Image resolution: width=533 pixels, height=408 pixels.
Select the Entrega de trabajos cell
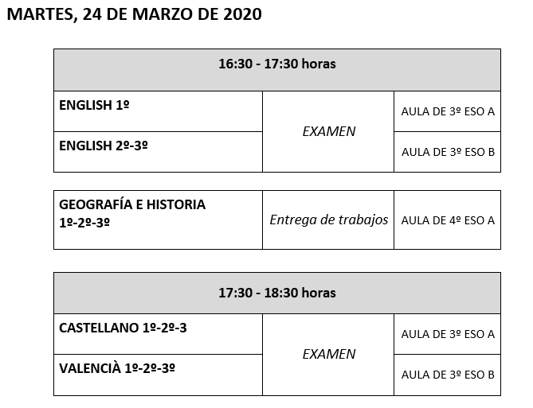point(328,220)
